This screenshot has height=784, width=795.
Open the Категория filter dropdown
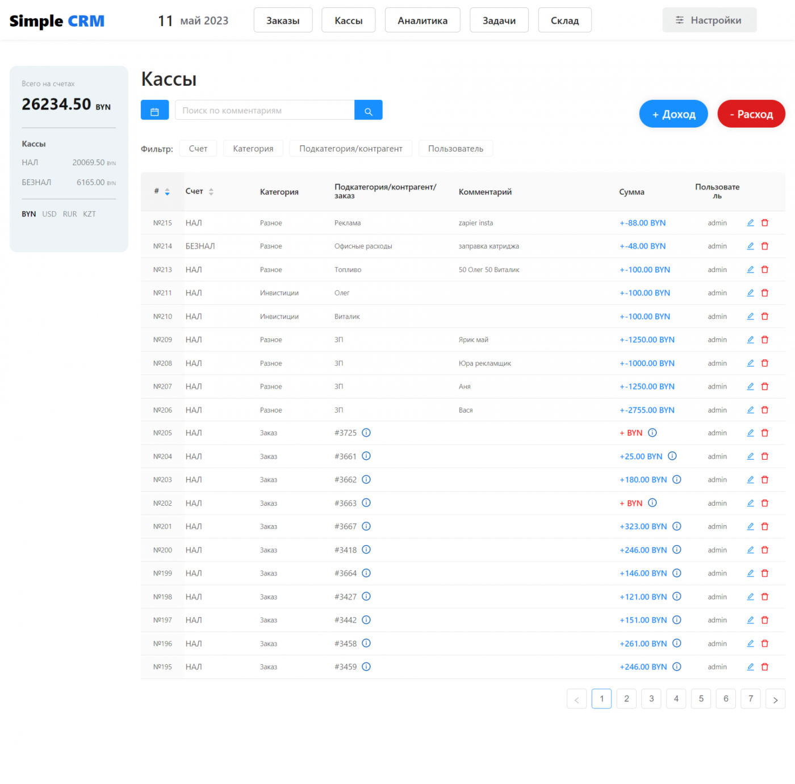click(x=253, y=148)
